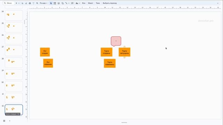Select slide 30 thumbnail
Viewport: 223px width, 125px height.
point(14,86)
